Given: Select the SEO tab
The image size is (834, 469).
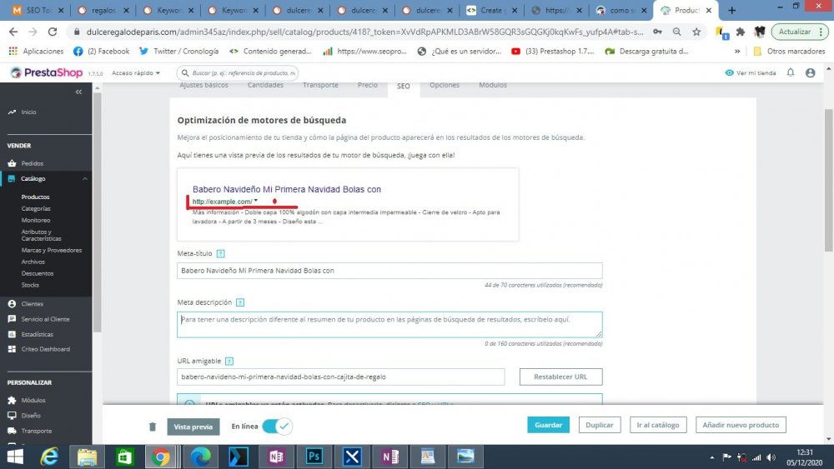Looking at the screenshot, I should click(x=404, y=86).
